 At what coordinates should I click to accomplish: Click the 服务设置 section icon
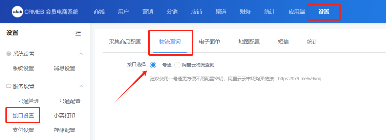click(x=9, y=86)
